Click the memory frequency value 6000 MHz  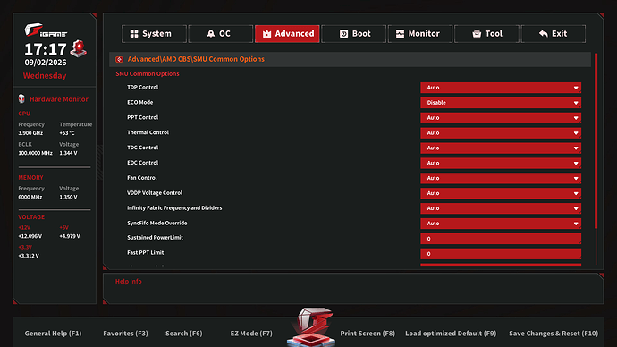coord(30,197)
